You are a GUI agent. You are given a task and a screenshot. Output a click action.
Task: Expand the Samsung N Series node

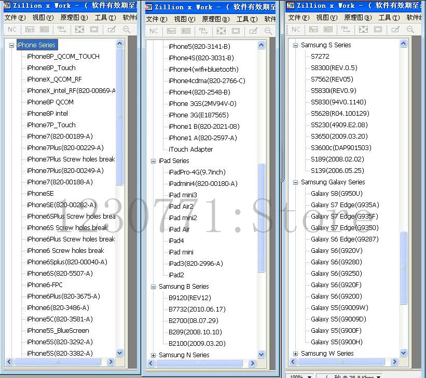(x=153, y=355)
